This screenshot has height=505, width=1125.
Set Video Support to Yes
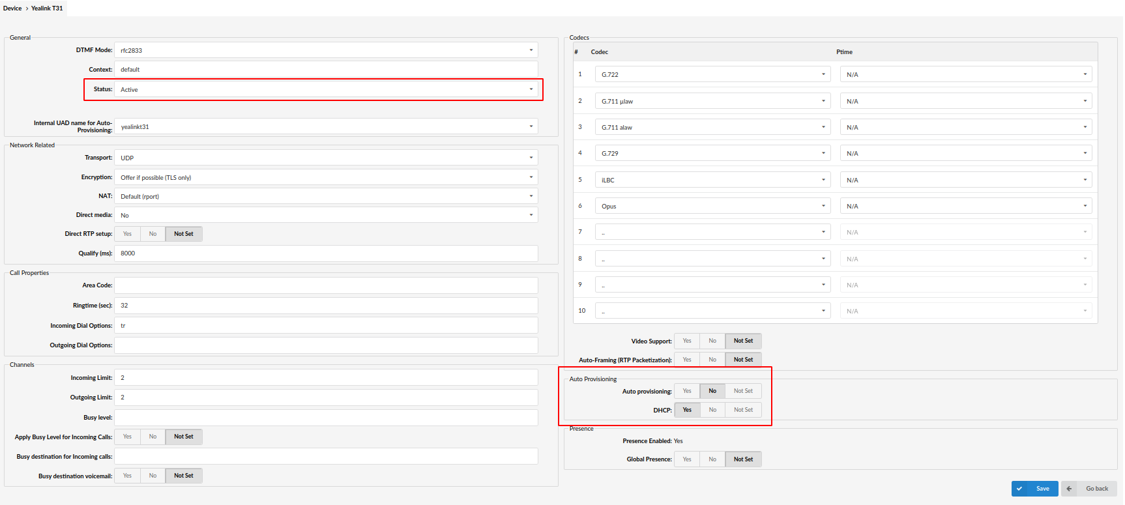coord(687,341)
